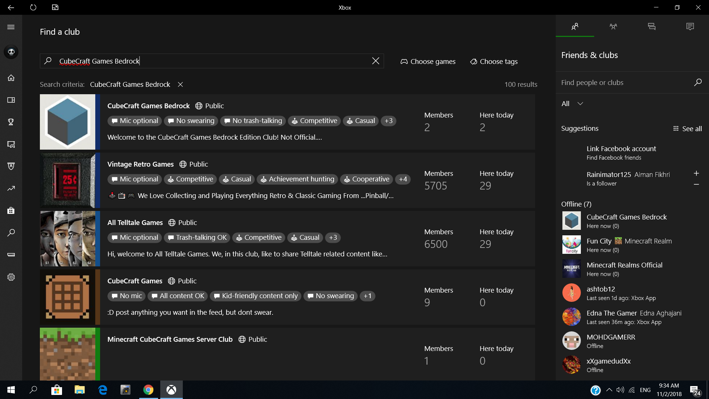
Task: Switch to the Parties tab
Action: [x=613, y=26]
